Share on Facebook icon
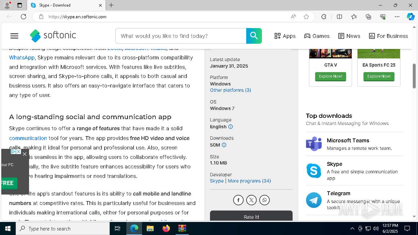The width and height of the screenshot is (418, 235). click(238, 200)
